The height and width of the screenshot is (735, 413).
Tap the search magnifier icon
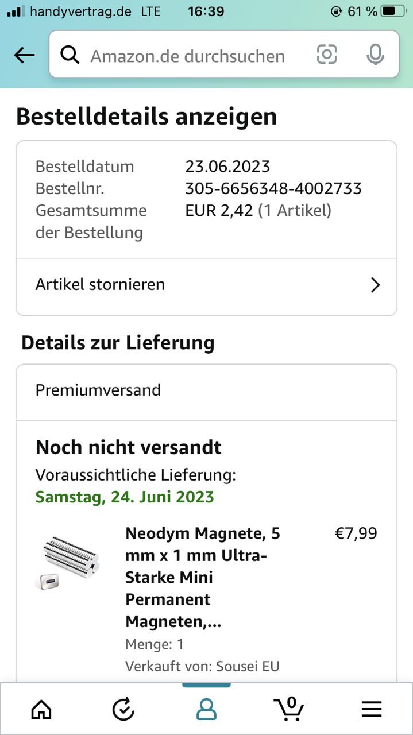click(70, 55)
